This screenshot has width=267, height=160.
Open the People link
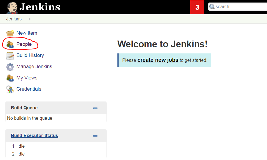[24, 44]
